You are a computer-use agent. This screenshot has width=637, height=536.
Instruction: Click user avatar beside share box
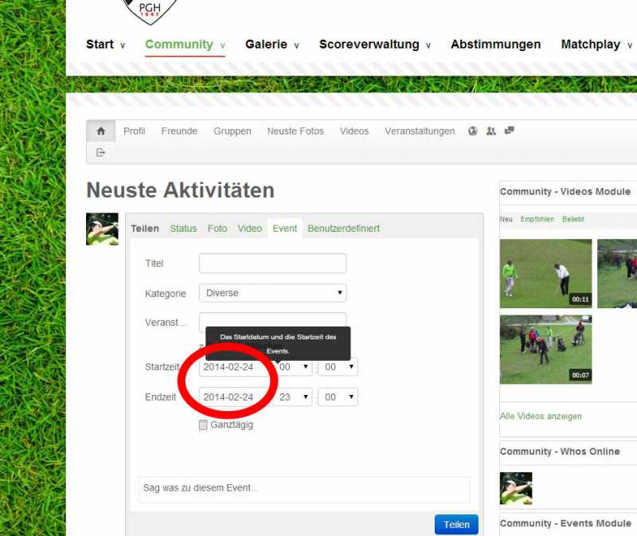click(102, 229)
